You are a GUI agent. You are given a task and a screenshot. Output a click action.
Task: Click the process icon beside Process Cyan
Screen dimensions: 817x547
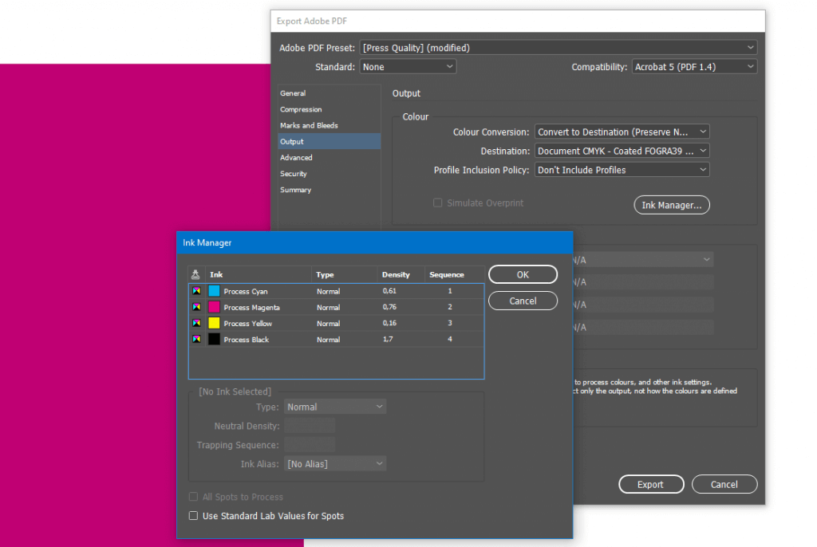[x=196, y=291]
